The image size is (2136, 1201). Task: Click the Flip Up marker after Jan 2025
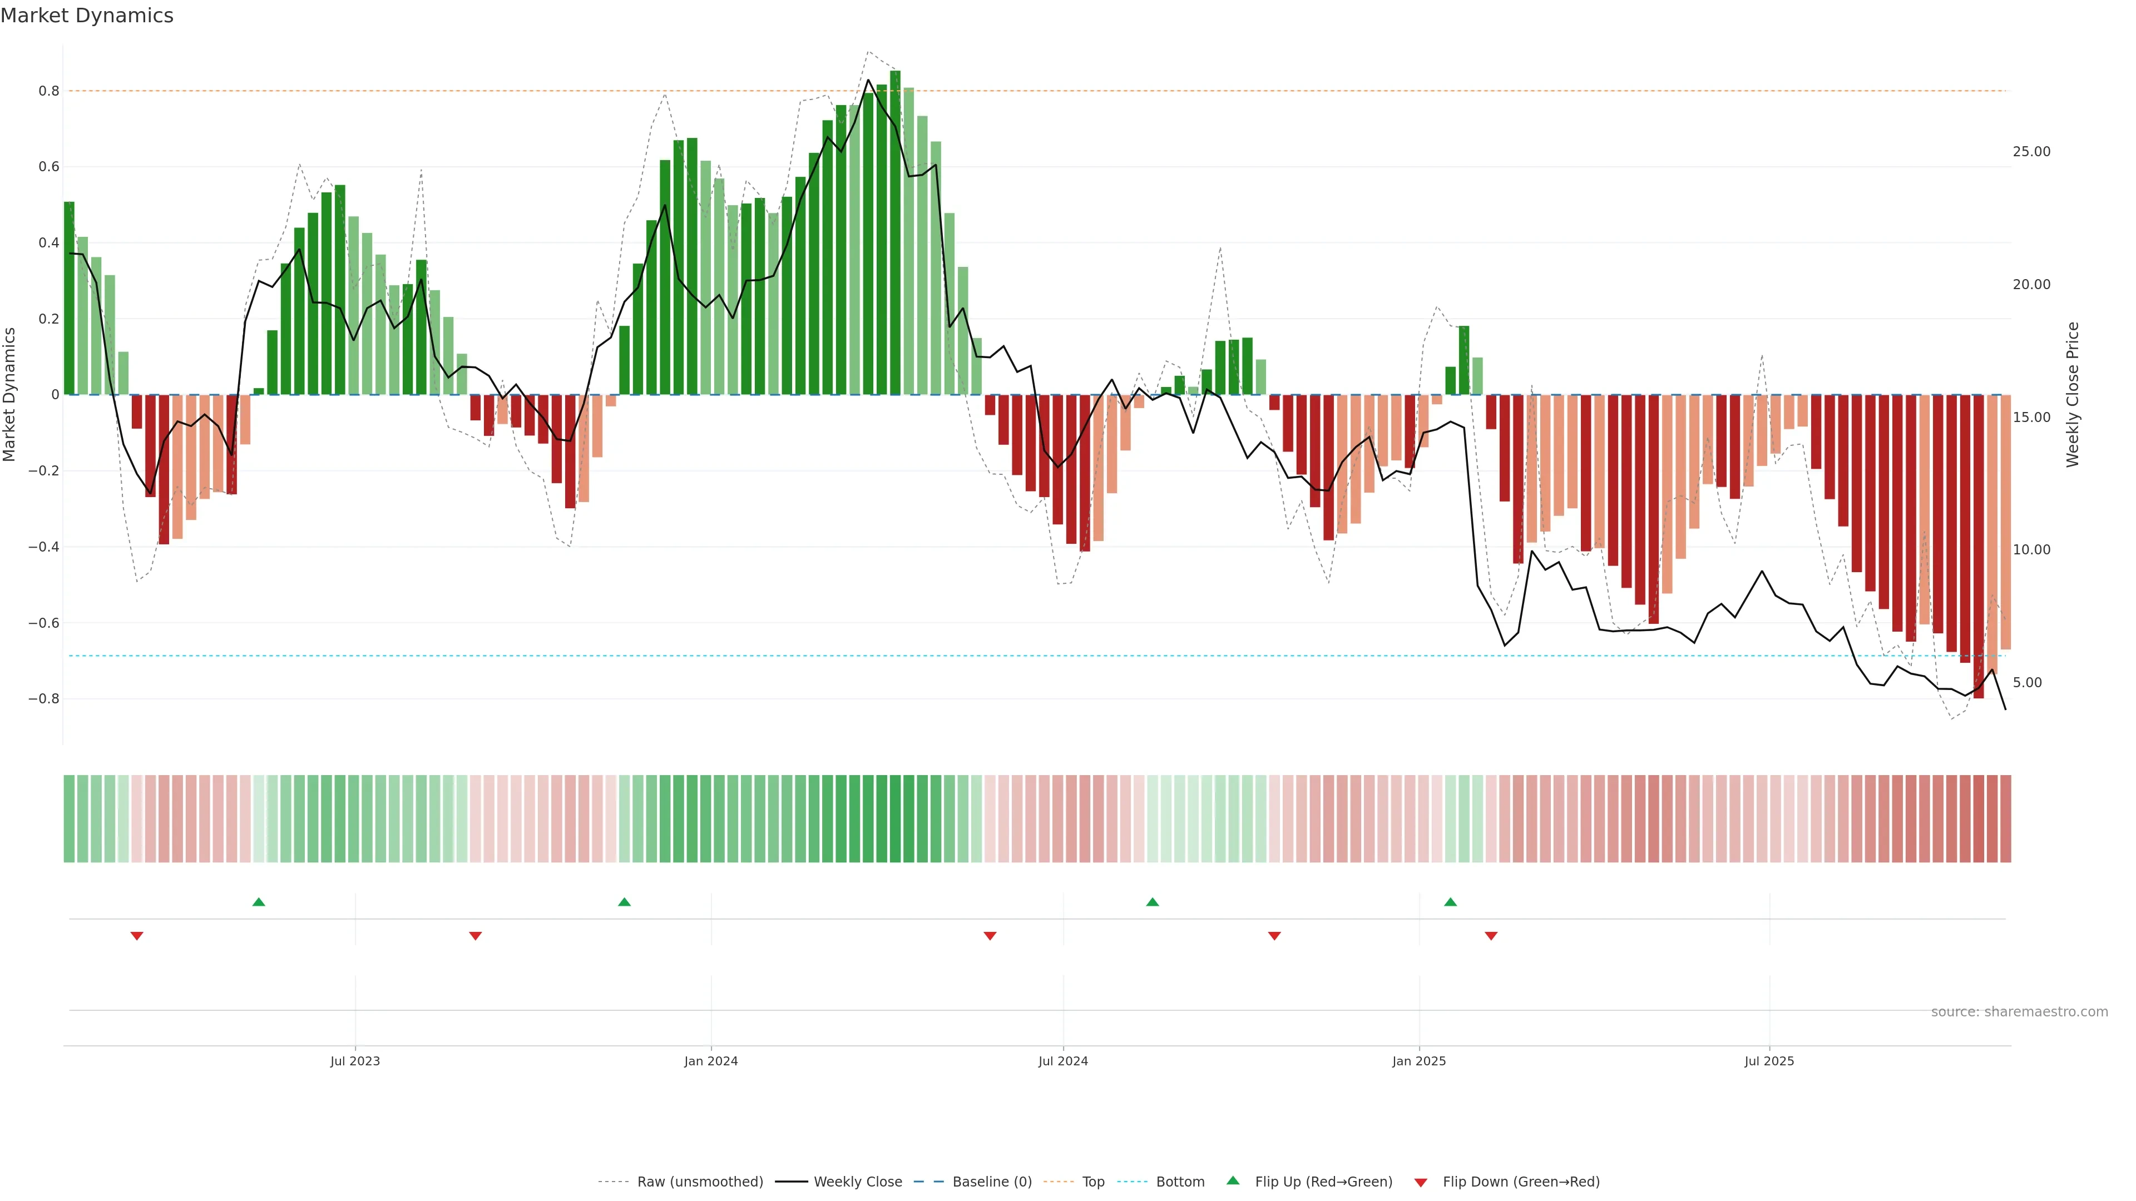pyautogui.click(x=1450, y=902)
